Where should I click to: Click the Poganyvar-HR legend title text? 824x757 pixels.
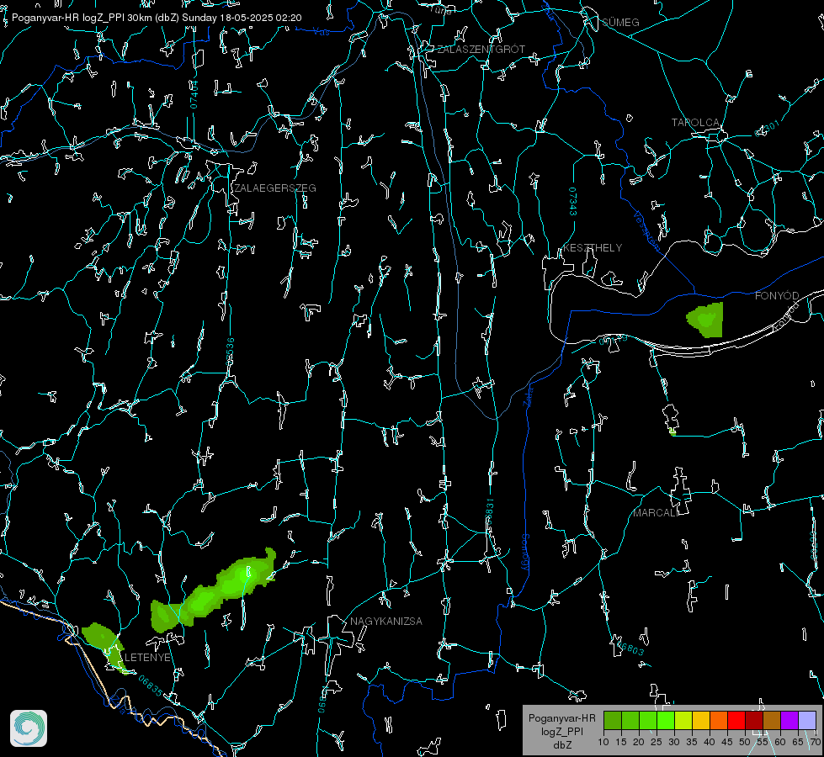[x=562, y=717]
